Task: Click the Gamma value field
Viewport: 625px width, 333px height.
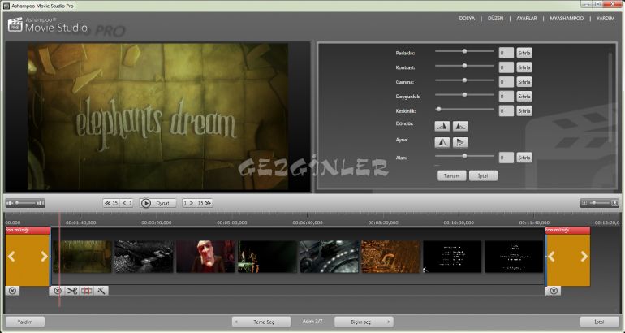Action: click(506, 82)
